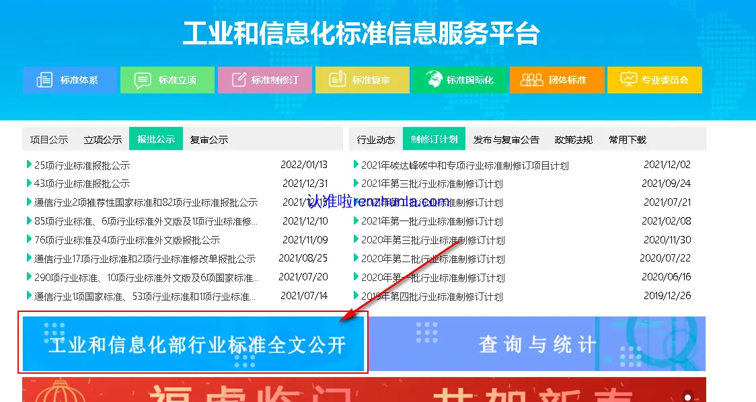
Task: Open the 标准立项 section button
Action: point(167,80)
